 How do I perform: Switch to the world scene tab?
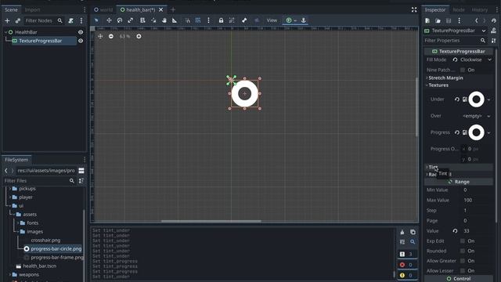pyautogui.click(x=103, y=9)
